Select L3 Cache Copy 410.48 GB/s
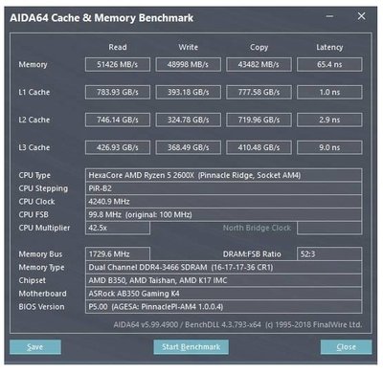383x373 pixels. point(259,147)
